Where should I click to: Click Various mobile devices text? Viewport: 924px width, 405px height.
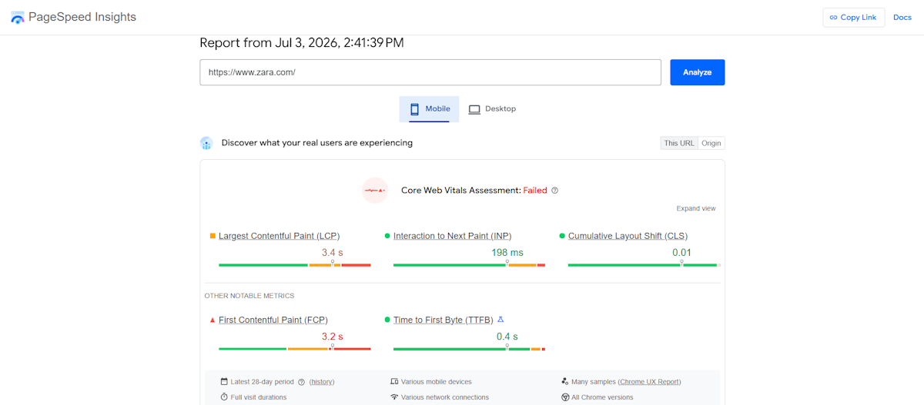click(437, 382)
